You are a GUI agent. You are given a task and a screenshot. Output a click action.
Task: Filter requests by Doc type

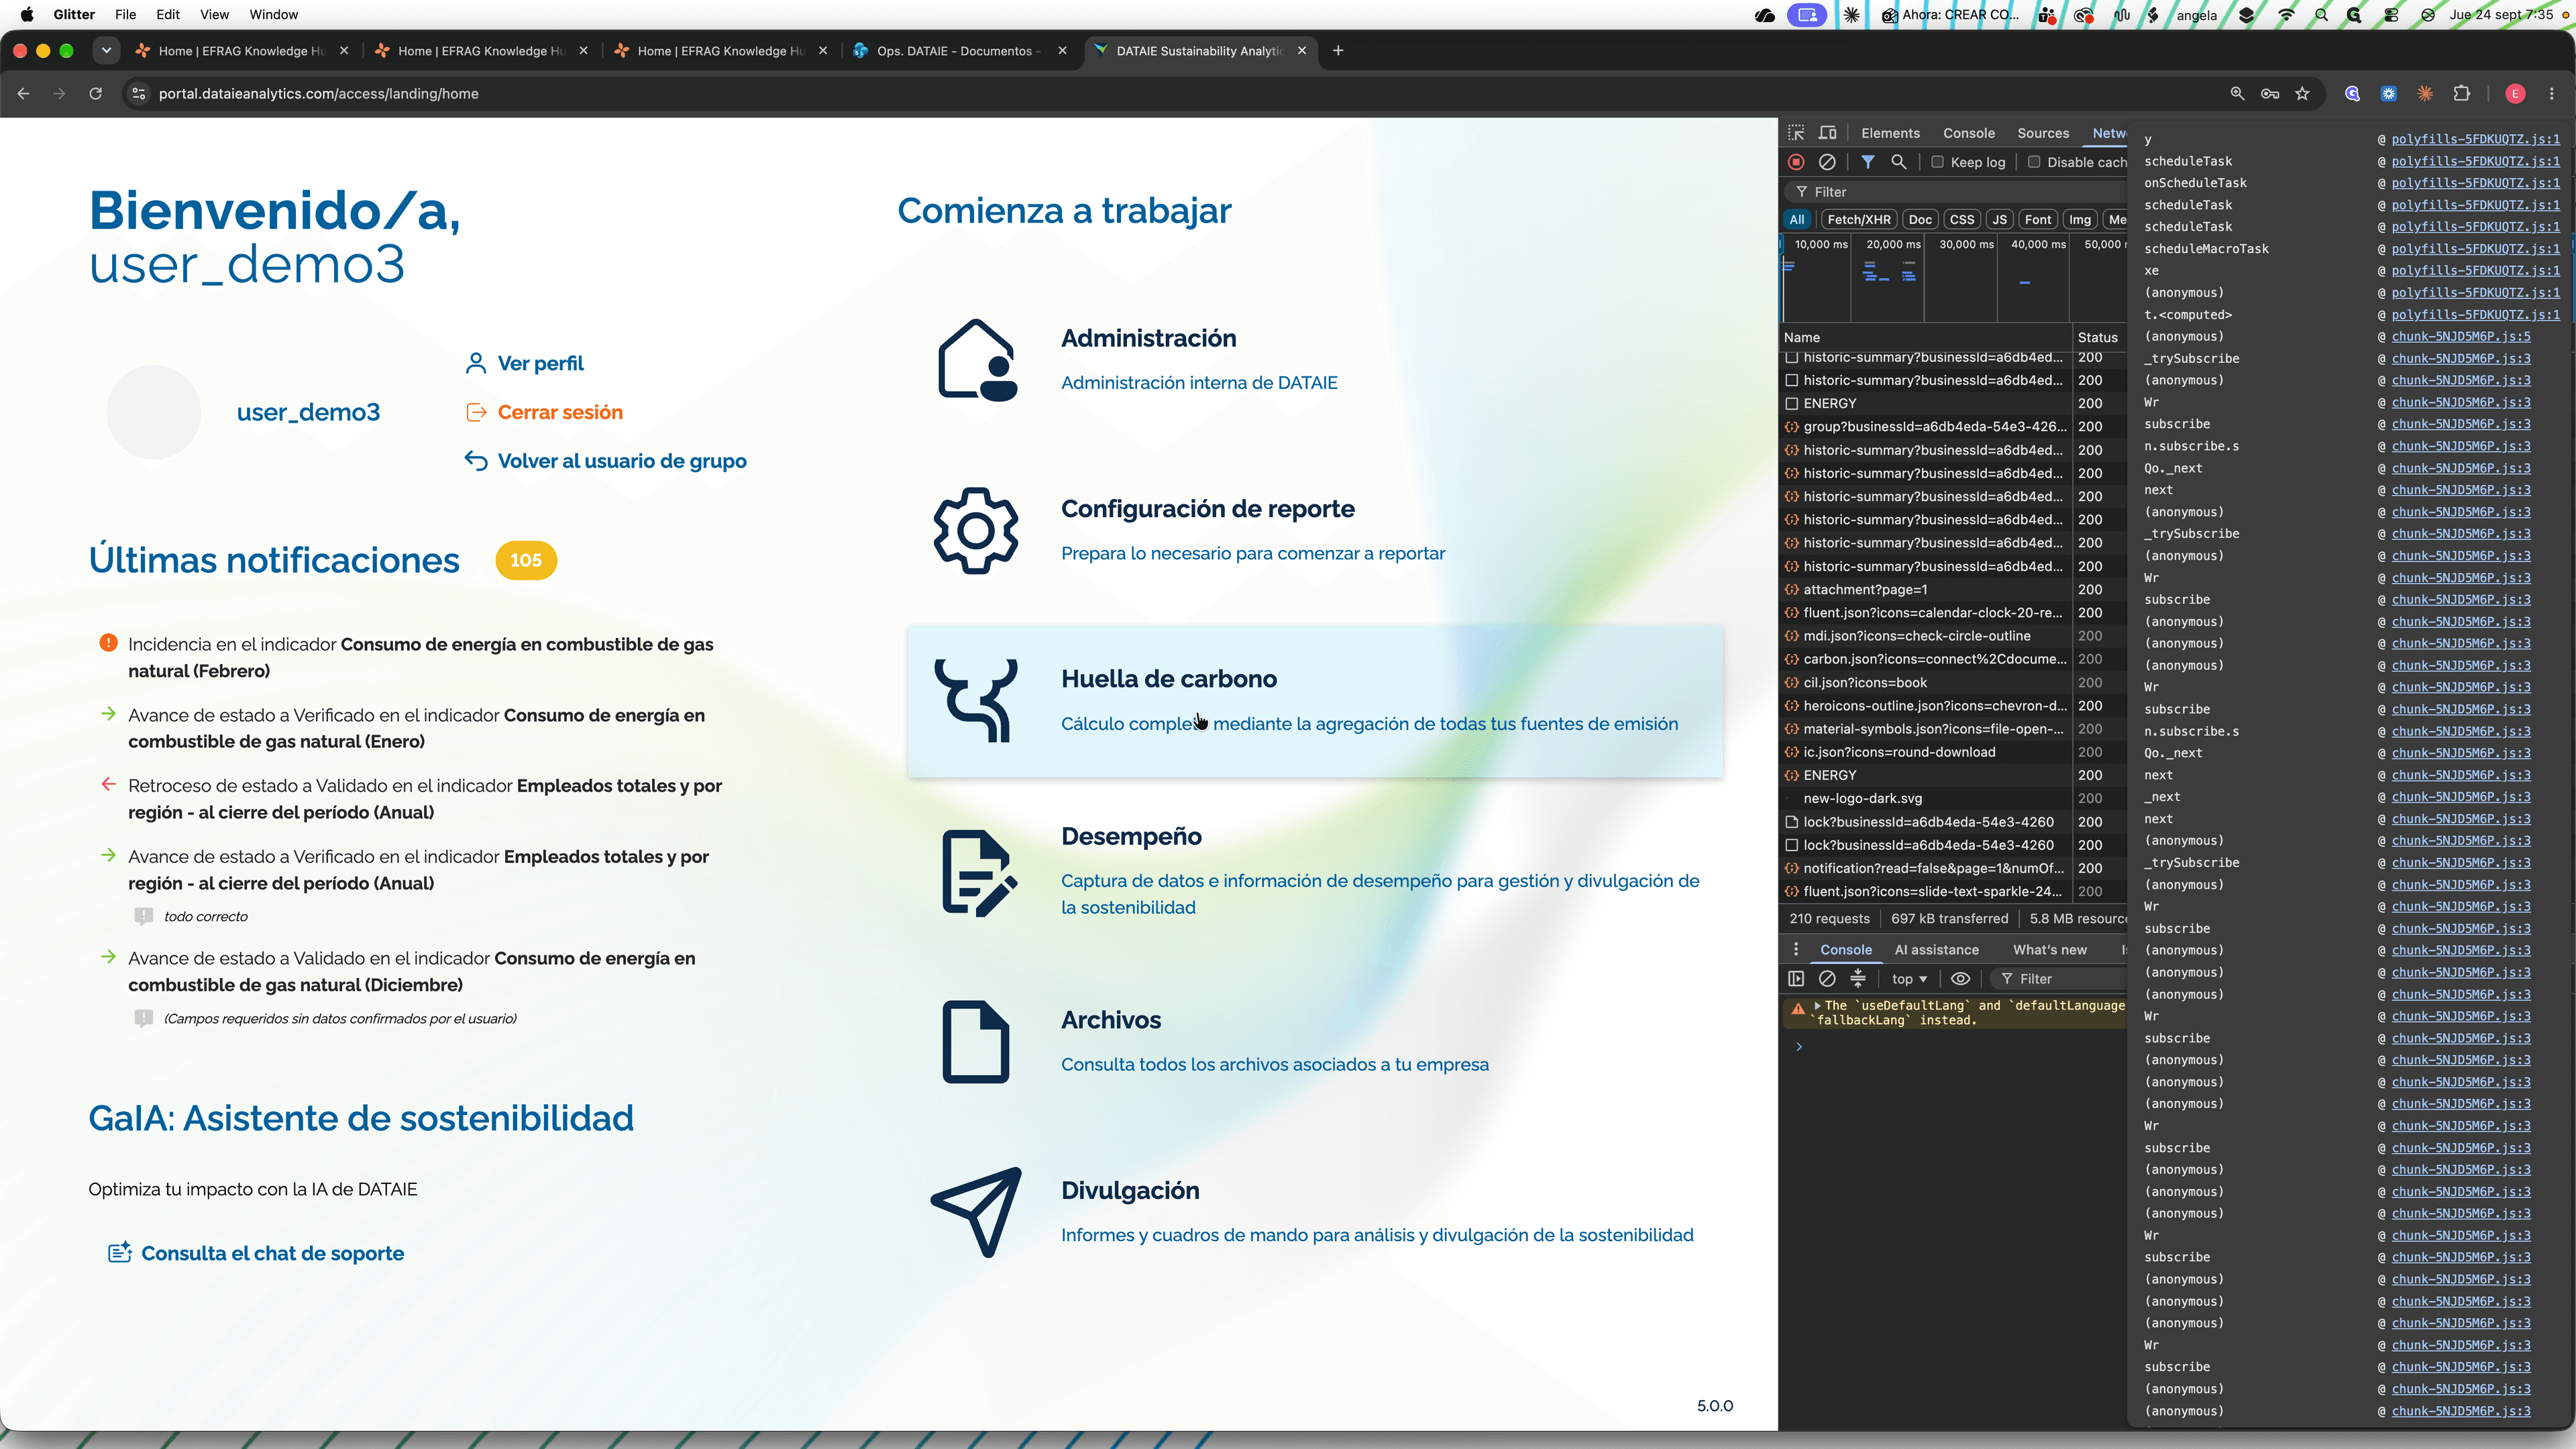tap(1920, 220)
